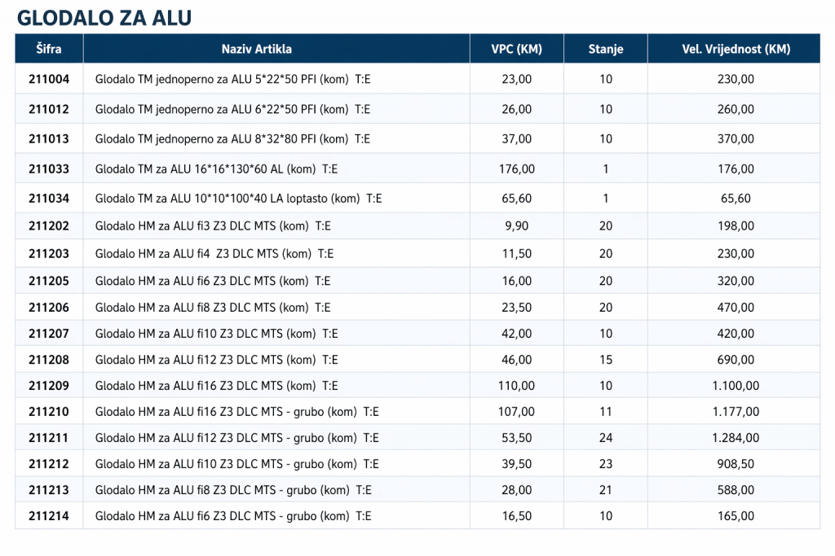
Task: Click the fi16 grubo article name
Action: click(236, 412)
